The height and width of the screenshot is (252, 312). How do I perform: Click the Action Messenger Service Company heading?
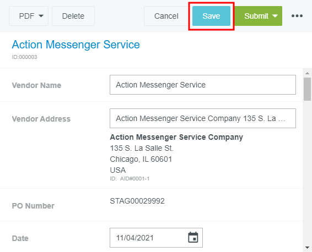pyautogui.click(x=176, y=137)
